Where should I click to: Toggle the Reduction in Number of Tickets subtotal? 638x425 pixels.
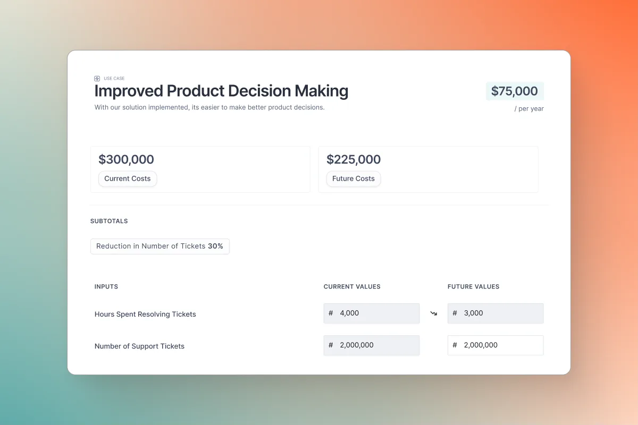click(x=159, y=246)
